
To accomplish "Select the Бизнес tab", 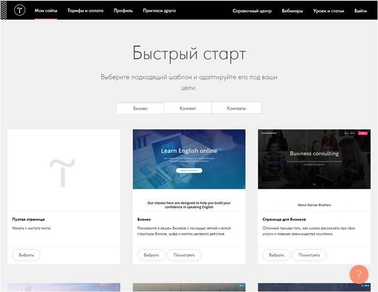I will [x=140, y=108].
